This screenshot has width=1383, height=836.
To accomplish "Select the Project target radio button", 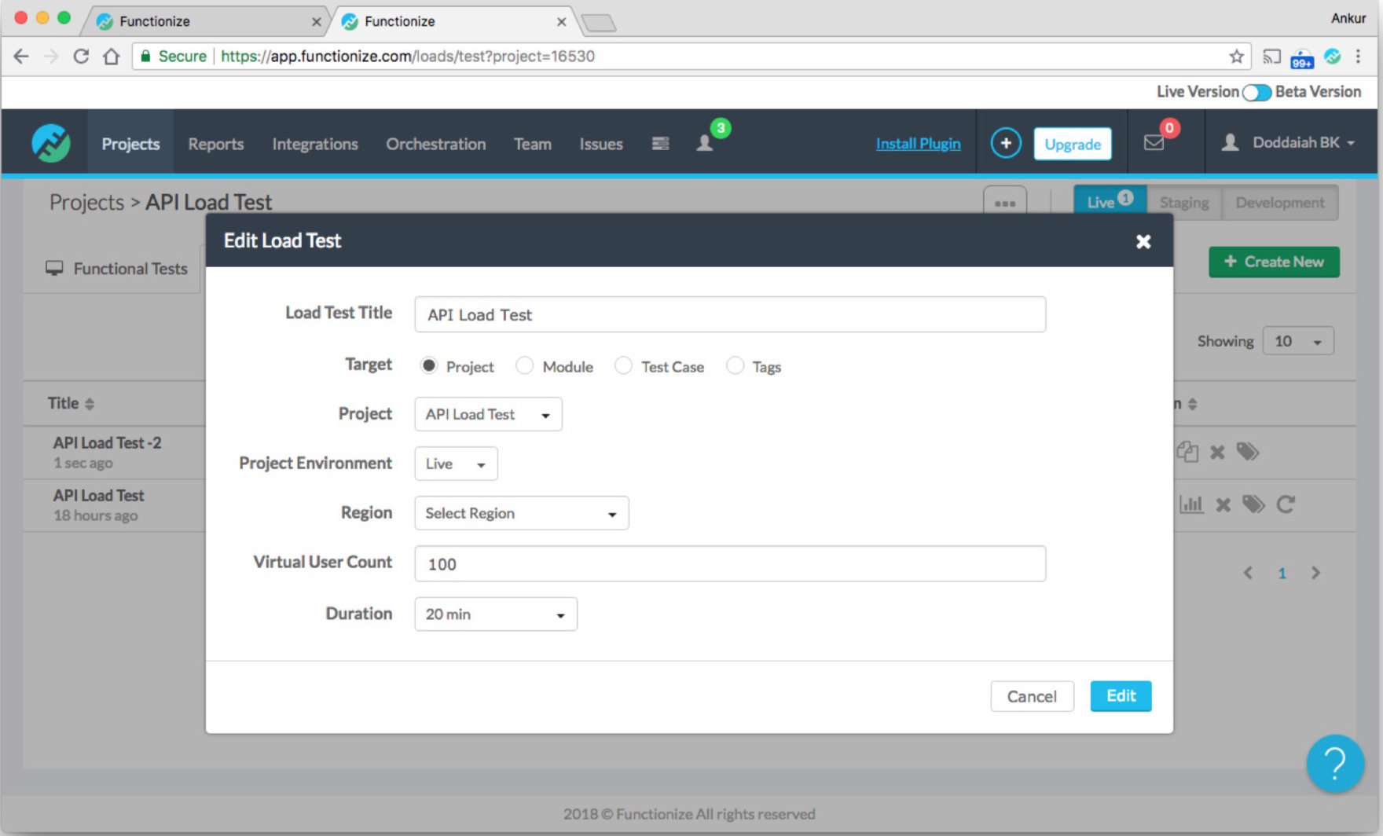I will click(428, 365).
